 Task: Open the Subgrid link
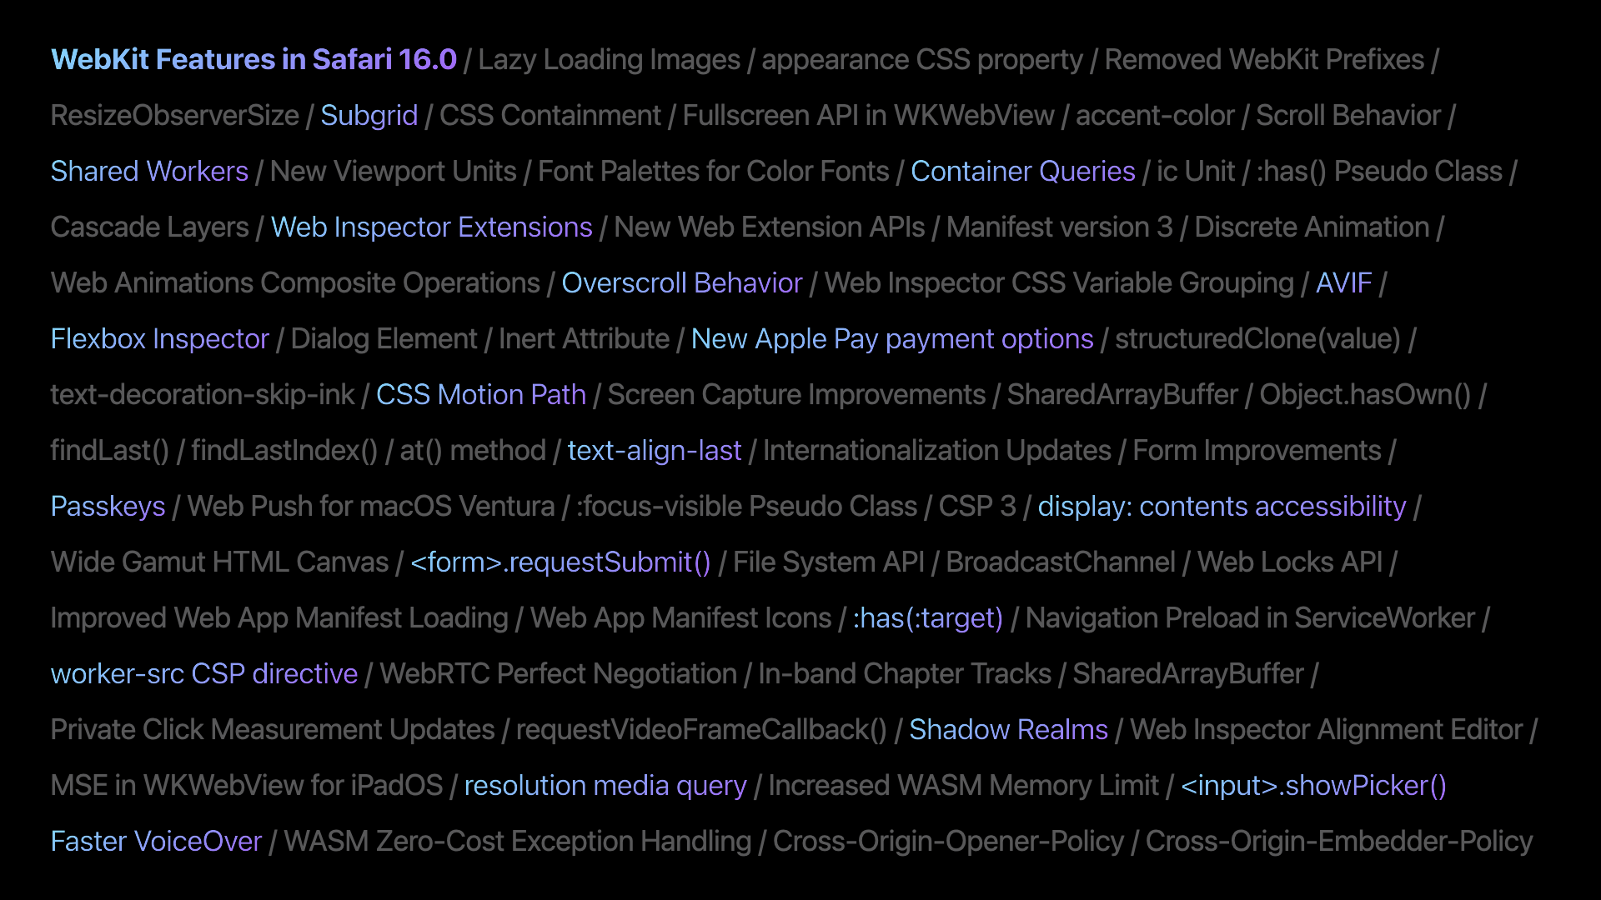pyautogui.click(x=369, y=116)
